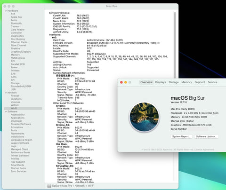226x190 pixels.
Task: Select Ethernet Cards in the sidebar
Action: 19,42
